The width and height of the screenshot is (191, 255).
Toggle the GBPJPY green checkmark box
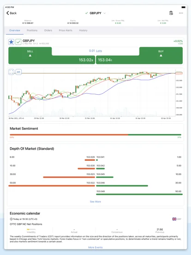18,42
